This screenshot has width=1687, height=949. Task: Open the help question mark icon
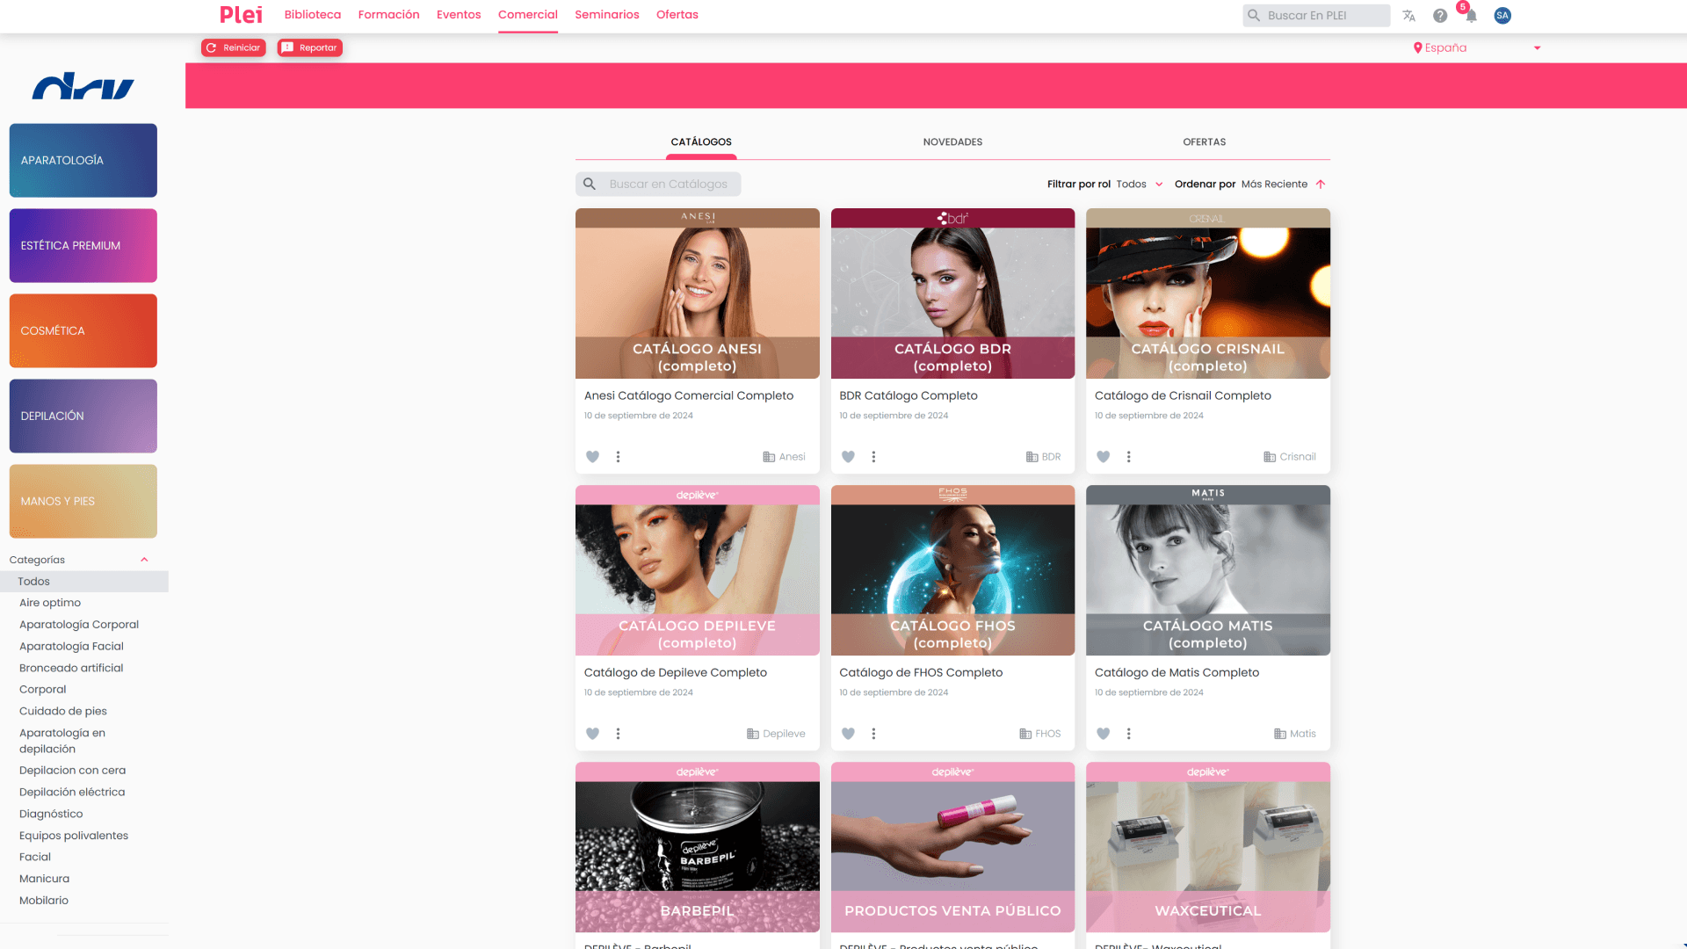tap(1439, 16)
